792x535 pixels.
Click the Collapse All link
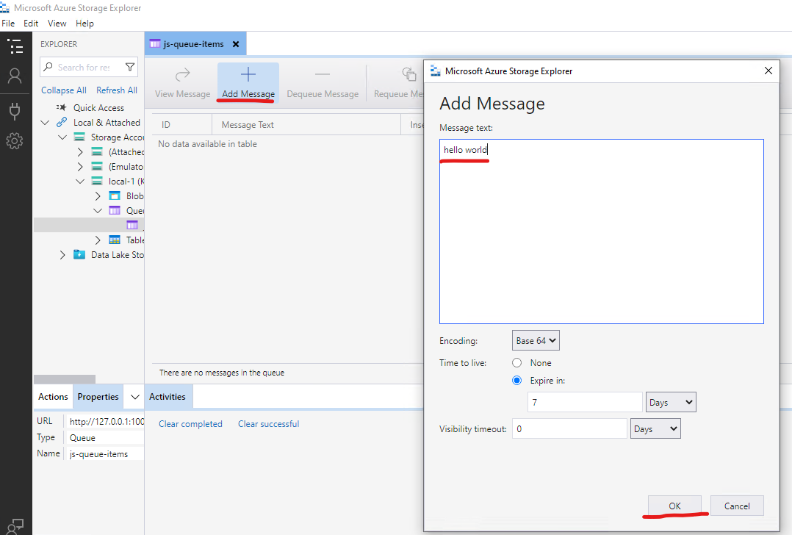click(64, 90)
